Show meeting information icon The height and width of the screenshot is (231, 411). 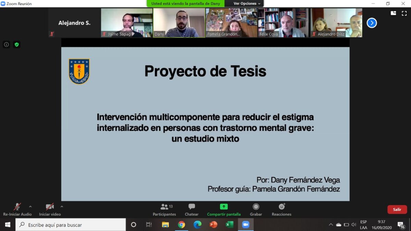[6, 44]
